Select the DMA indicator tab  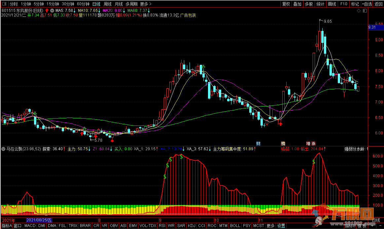coord(52,226)
